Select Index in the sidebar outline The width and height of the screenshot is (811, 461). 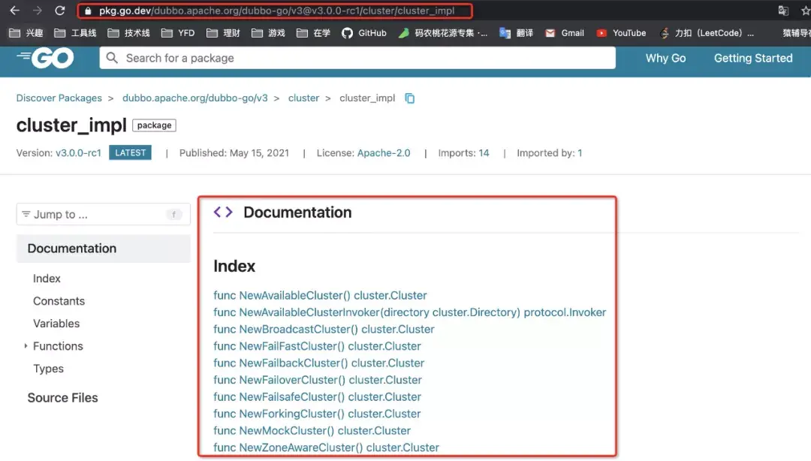[x=47, y=279]
